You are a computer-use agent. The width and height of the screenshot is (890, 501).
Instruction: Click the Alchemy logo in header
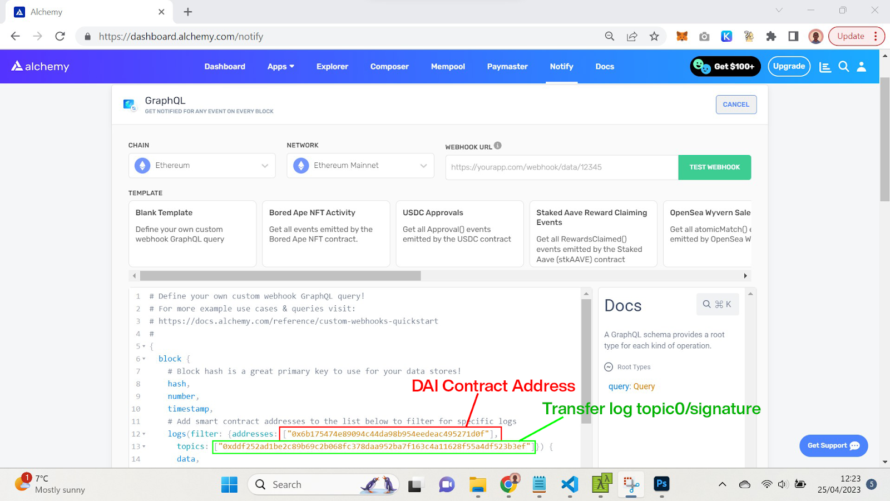coord(40,66)
